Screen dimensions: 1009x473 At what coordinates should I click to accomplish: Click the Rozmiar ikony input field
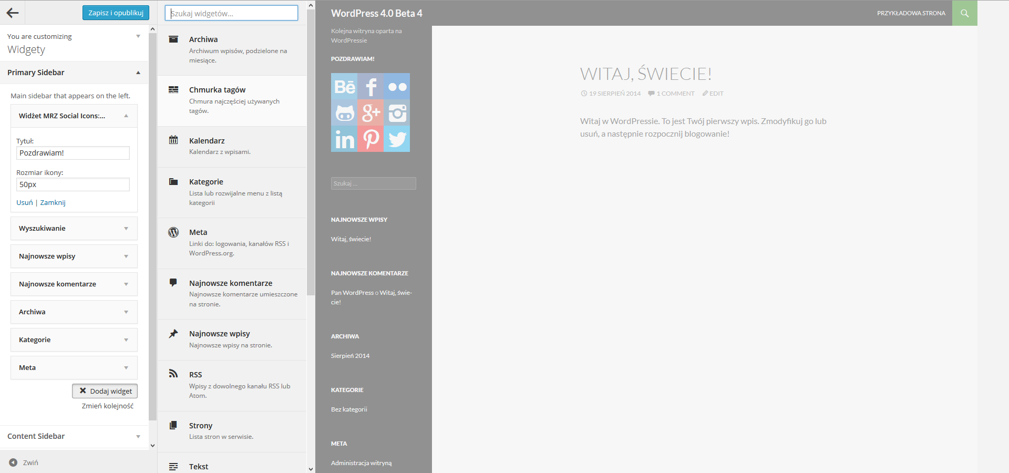point(73,184)
